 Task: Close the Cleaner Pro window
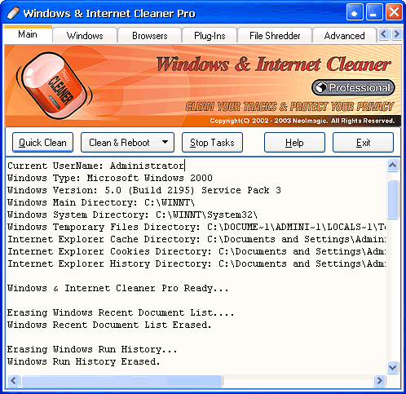pos(394,12)
